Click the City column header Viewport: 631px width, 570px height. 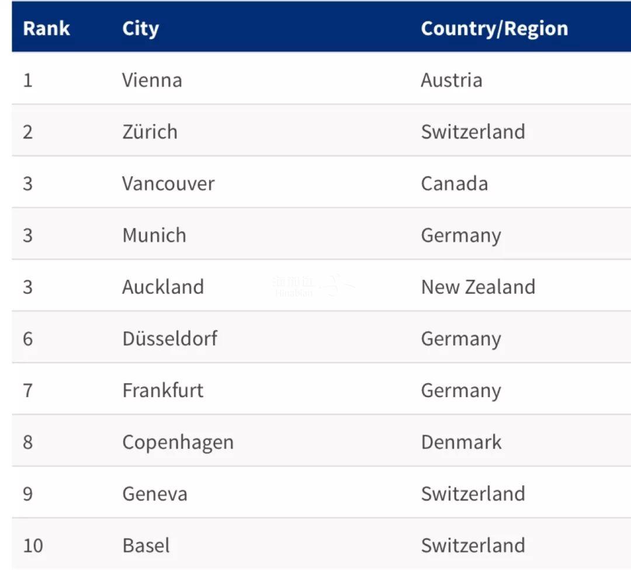[140, 29]
